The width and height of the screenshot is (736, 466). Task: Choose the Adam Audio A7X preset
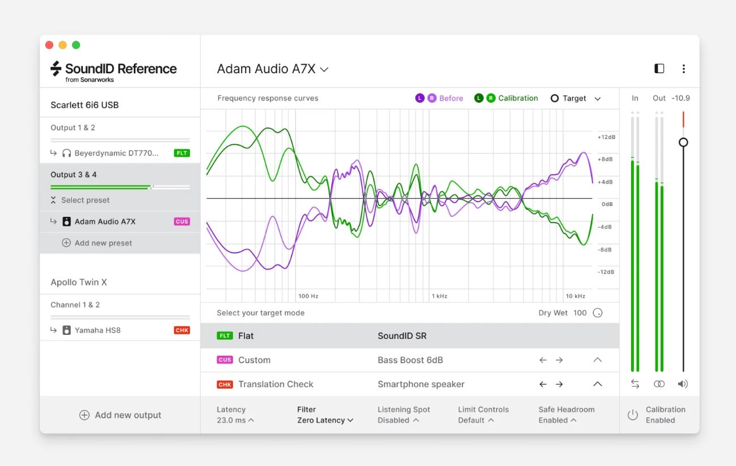120,222
